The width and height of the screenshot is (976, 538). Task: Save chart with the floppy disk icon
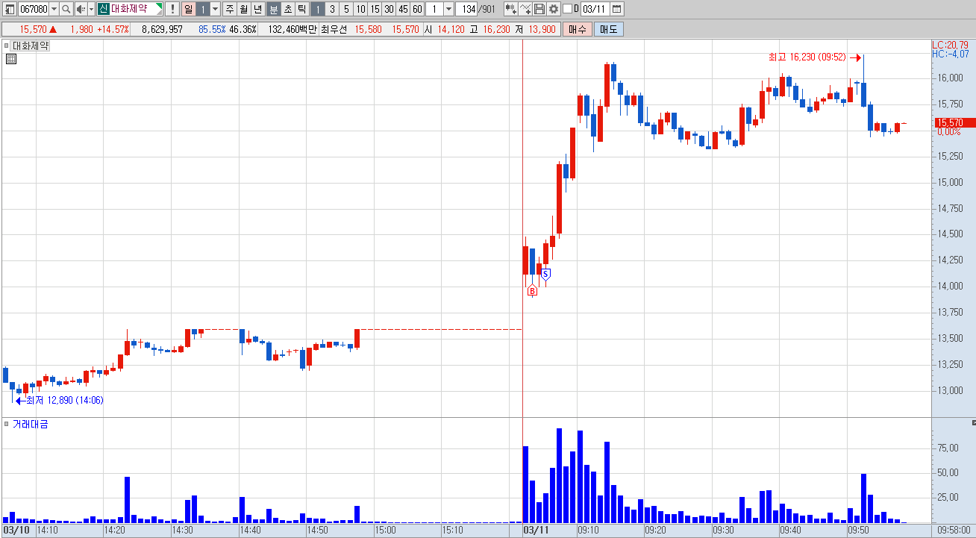tap(539, 9)
